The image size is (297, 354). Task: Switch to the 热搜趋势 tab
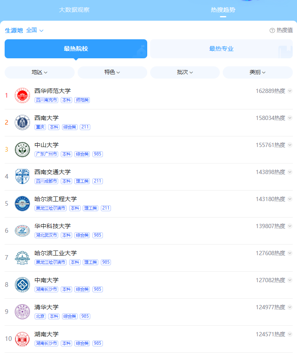[223, 10]
